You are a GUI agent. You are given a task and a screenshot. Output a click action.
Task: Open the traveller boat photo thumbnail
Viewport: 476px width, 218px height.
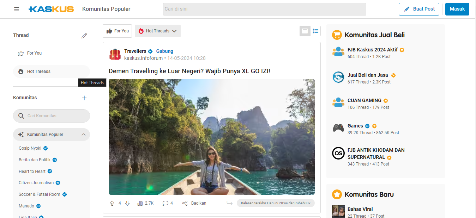[211, 137]
